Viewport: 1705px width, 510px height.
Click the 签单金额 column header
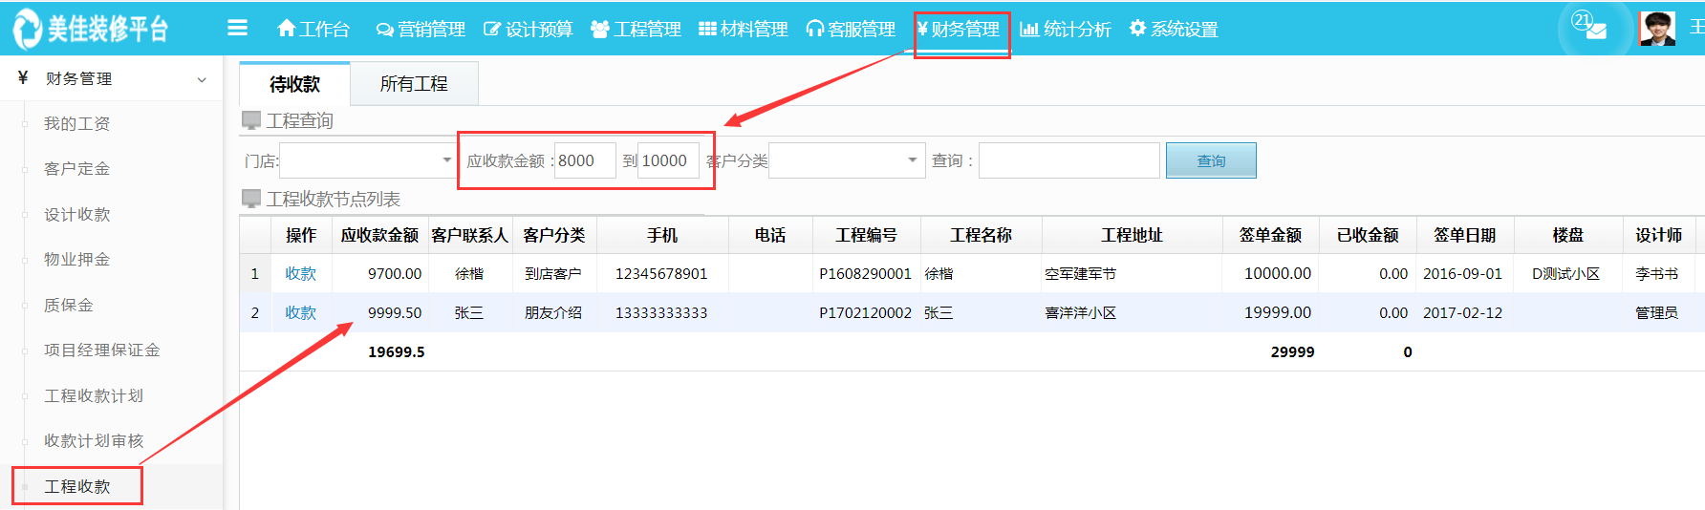(1270, 235)
